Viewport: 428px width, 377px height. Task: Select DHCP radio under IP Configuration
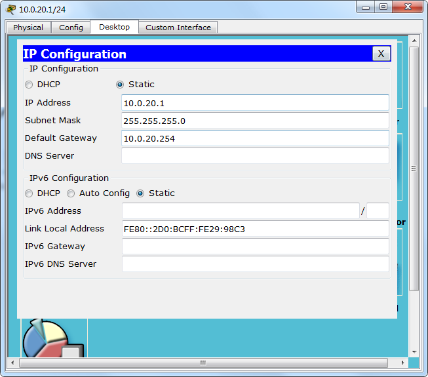(x=29, y=85)
